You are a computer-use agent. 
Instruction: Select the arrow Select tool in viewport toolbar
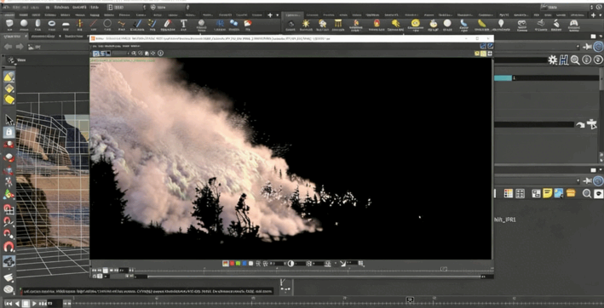tap(9, 120)
